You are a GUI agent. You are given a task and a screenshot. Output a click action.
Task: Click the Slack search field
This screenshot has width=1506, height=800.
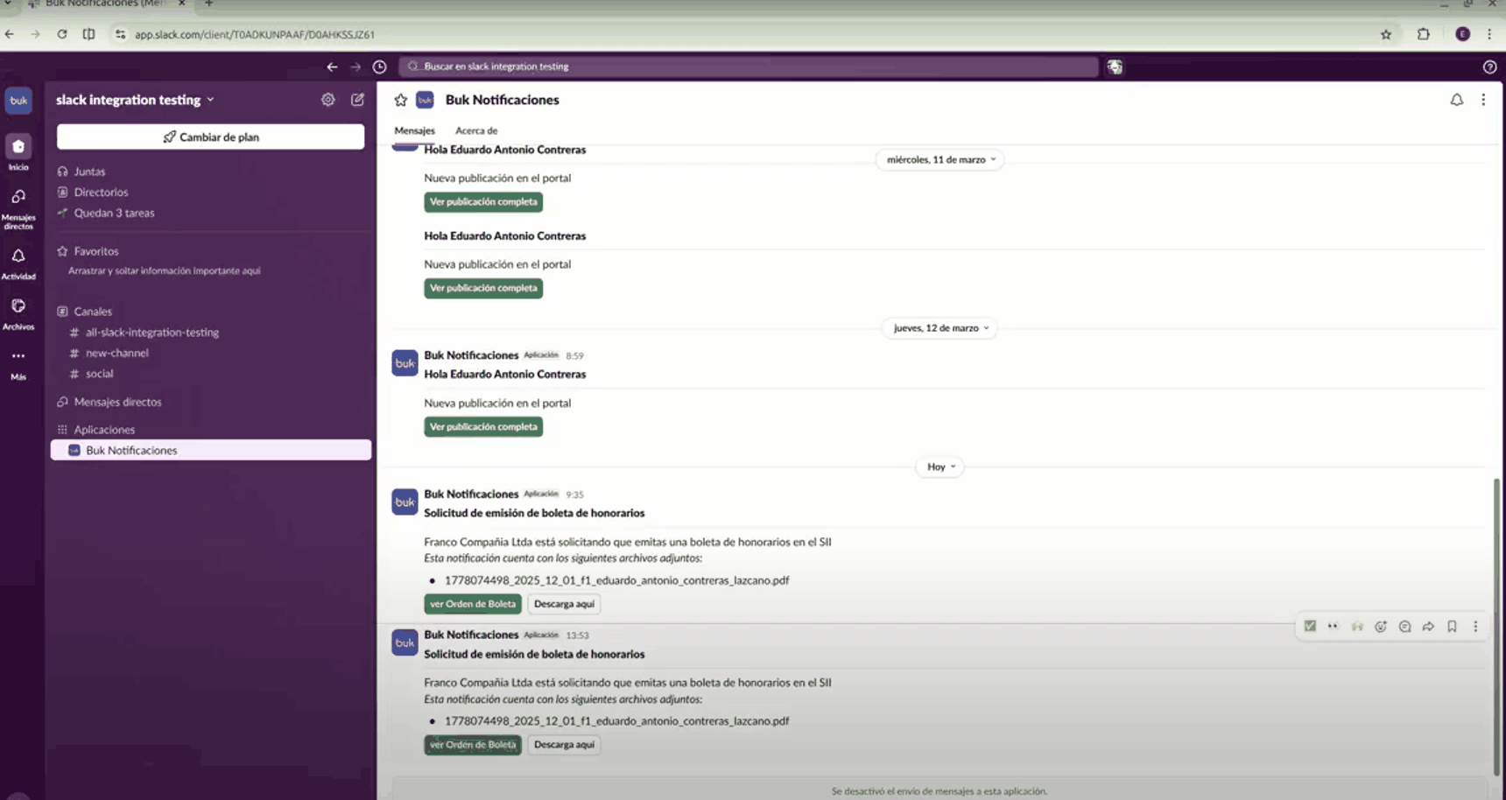[749, 67]
